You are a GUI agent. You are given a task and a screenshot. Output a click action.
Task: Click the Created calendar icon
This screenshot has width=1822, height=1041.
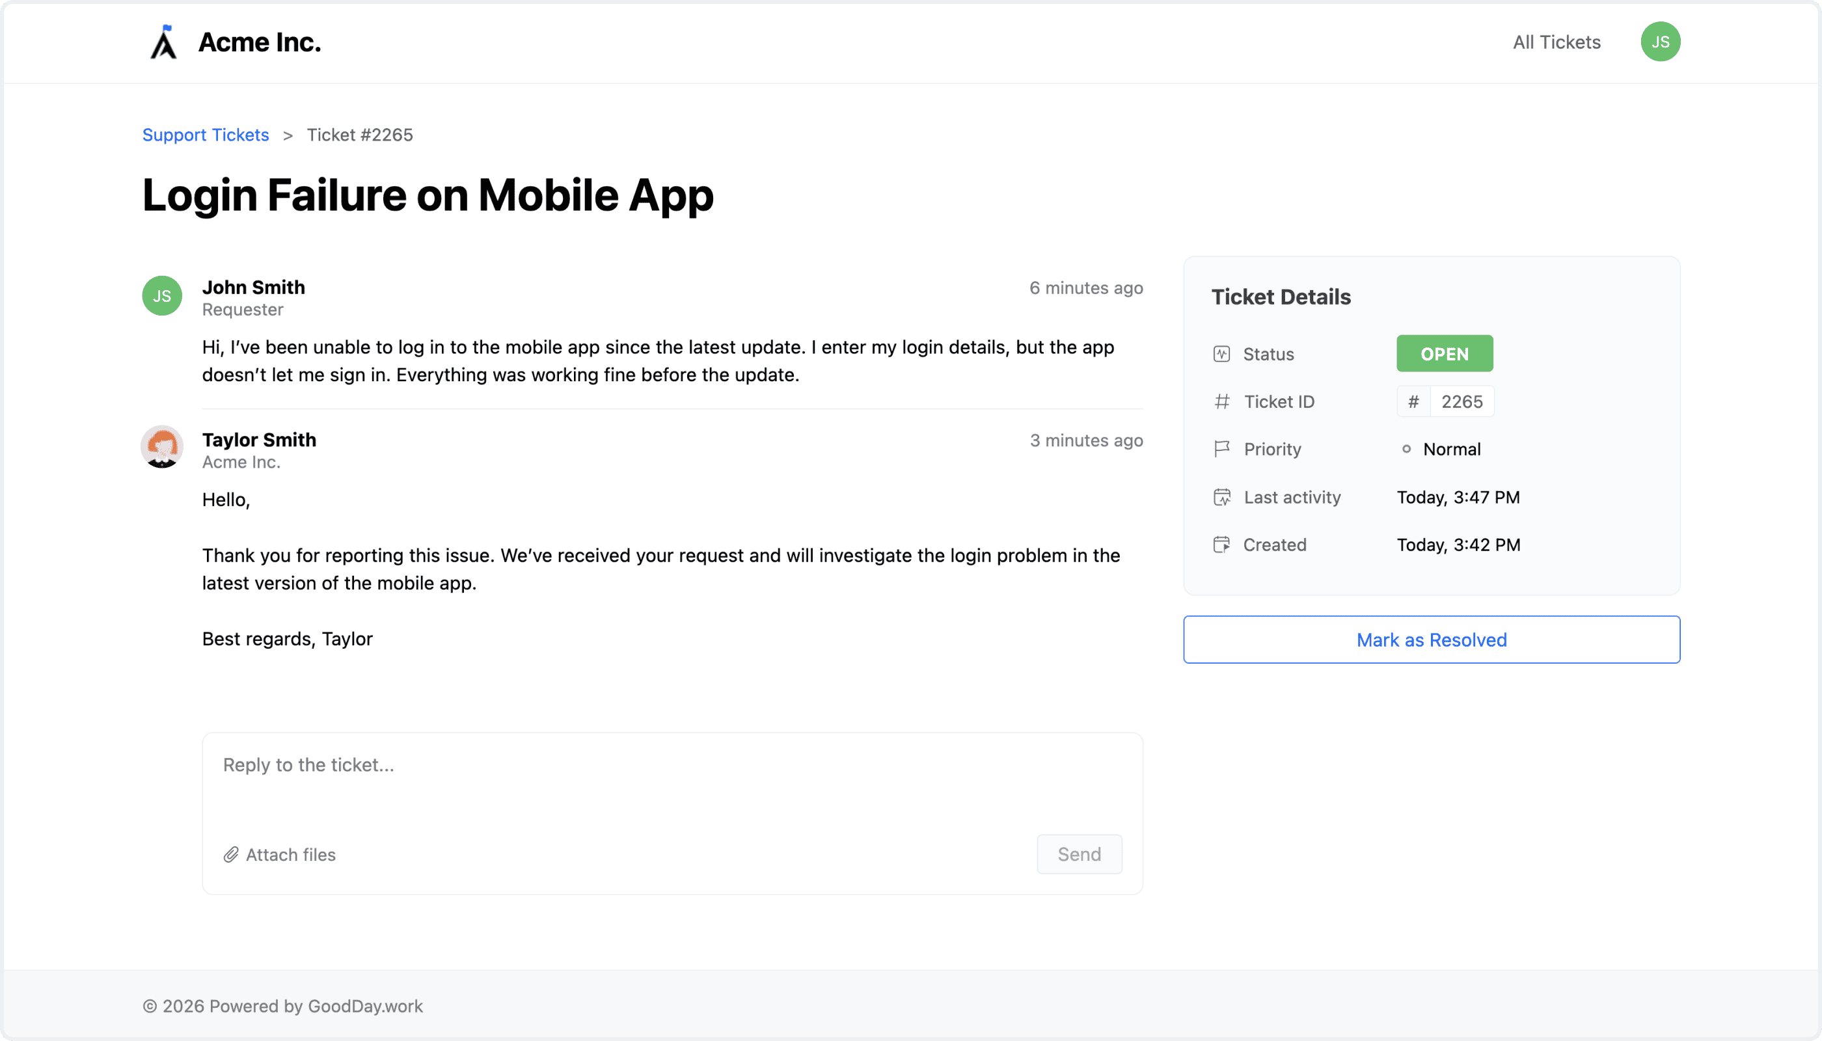point(1221,545)
